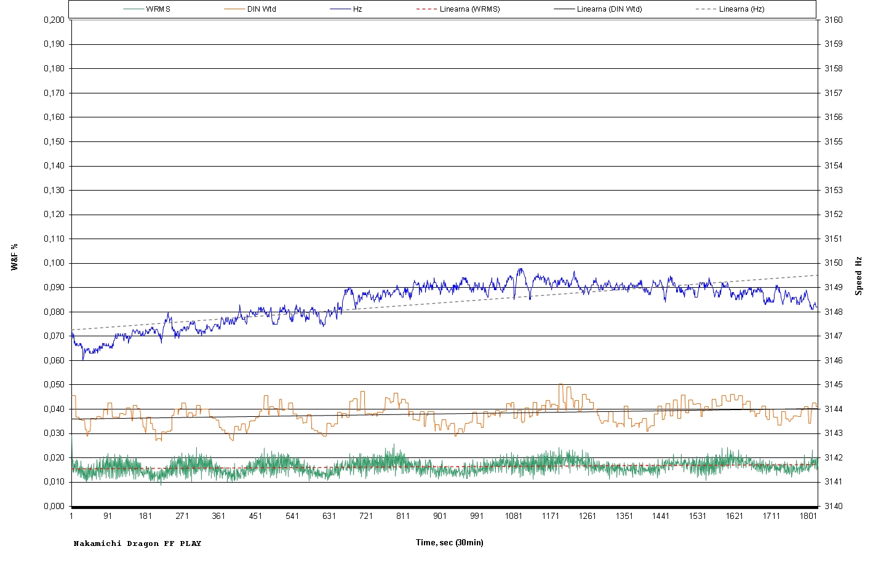The image size is (881, 565).
Task: Click the gray dashed Linearna (Hz) legend sample
Action: [x=706, y=9]
